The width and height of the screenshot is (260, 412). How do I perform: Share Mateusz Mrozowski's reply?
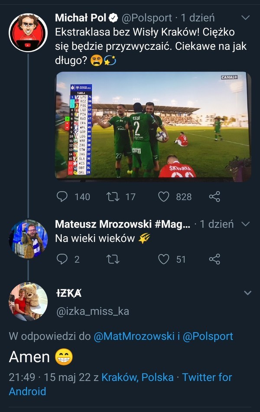[214, 259]
